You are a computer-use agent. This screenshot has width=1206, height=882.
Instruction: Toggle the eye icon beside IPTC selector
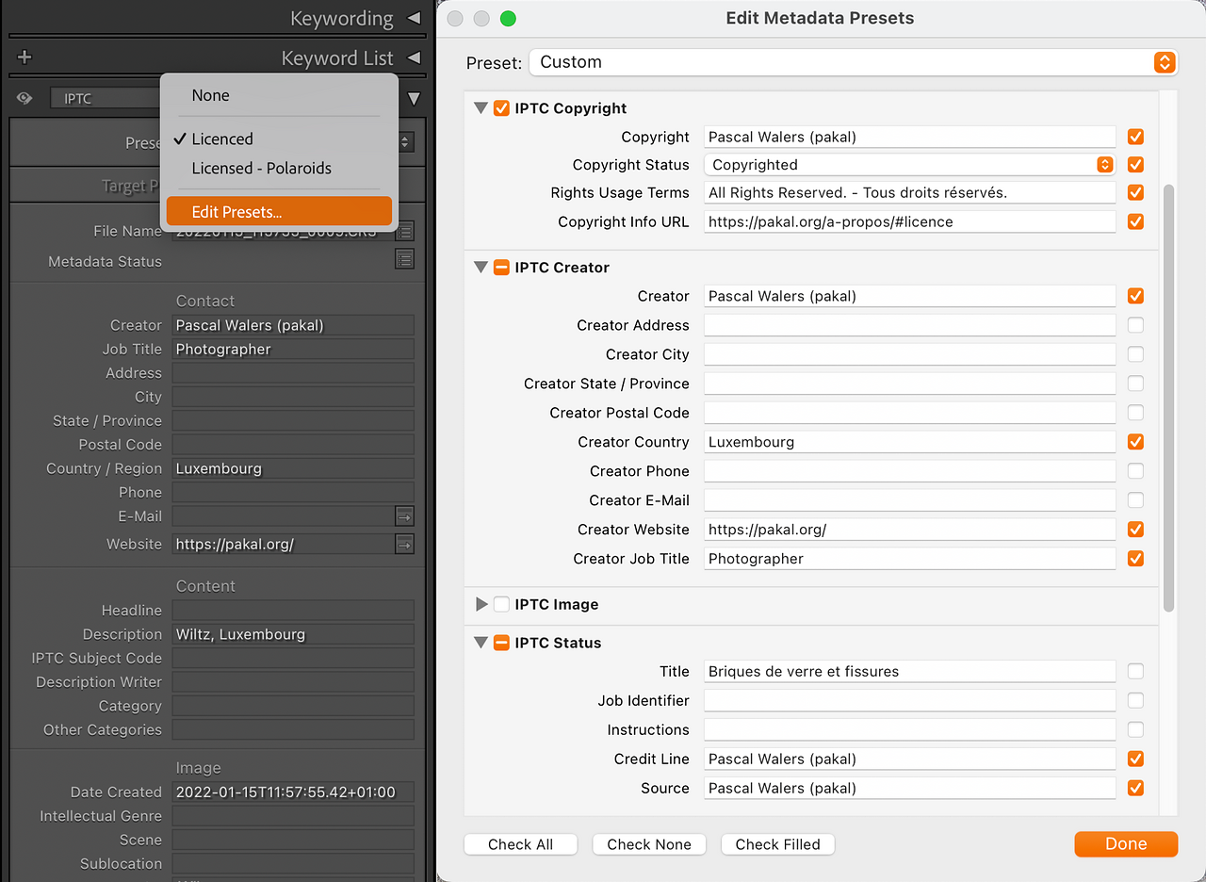point(24,98)
